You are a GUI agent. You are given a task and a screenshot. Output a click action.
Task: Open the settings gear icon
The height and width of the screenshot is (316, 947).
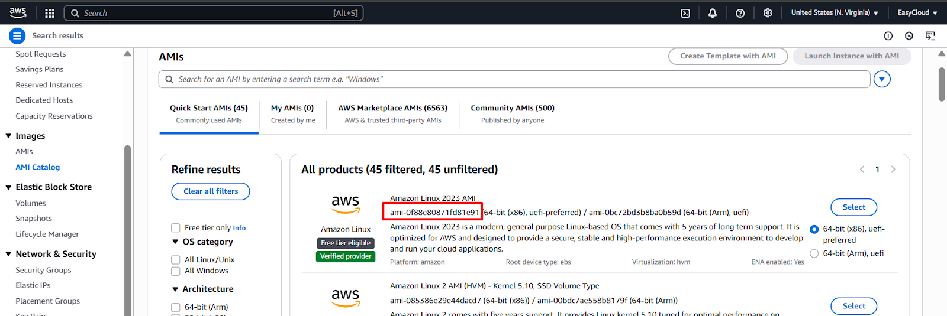768,13
